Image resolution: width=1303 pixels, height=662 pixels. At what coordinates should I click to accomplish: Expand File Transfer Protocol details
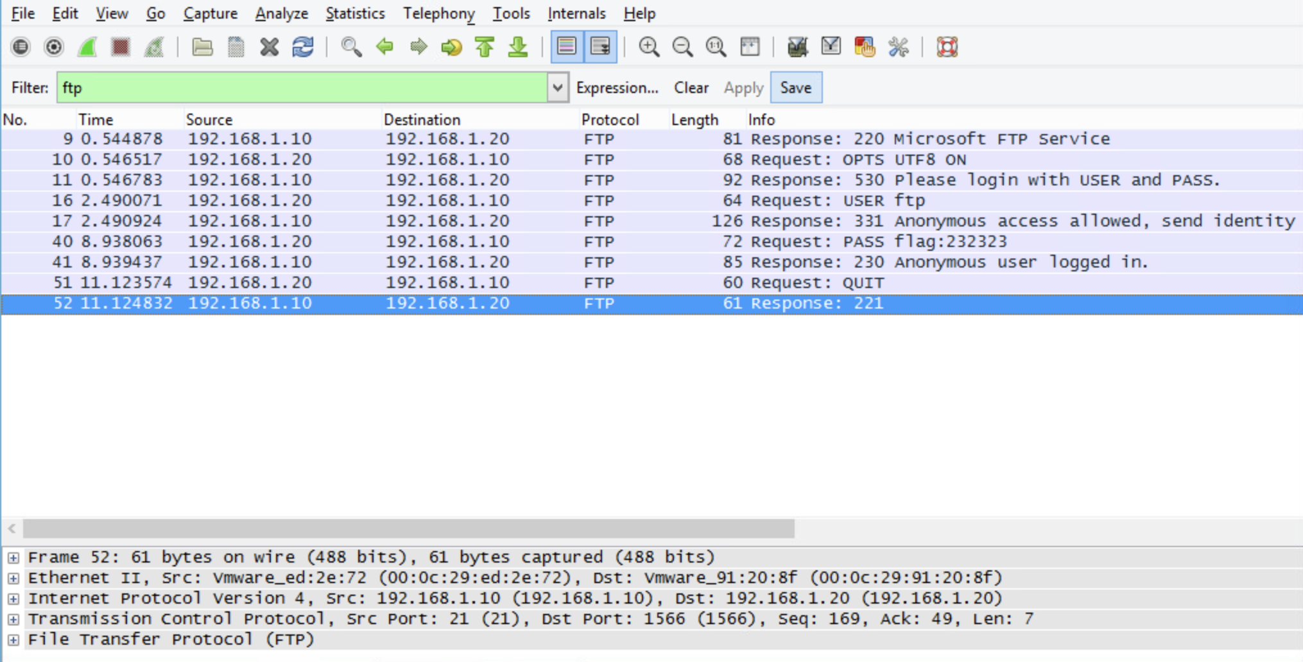pyautogui.click(x=13, y=640)
